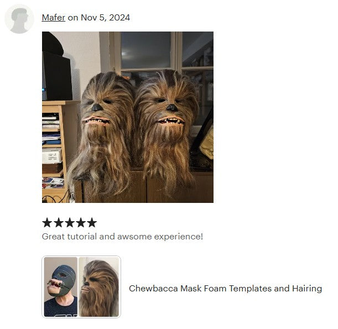
Task: Open the listing thumbnail showing the finished hairy mask
Action: pyautogui.click(x=98, y=287)
